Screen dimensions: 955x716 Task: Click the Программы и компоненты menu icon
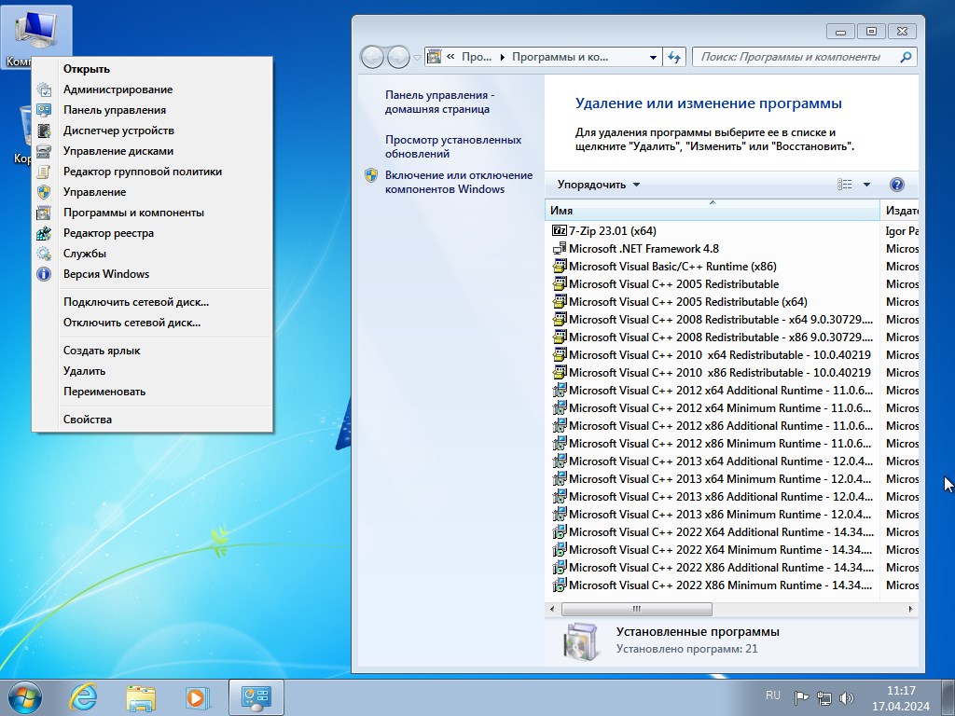click(44, 213)
